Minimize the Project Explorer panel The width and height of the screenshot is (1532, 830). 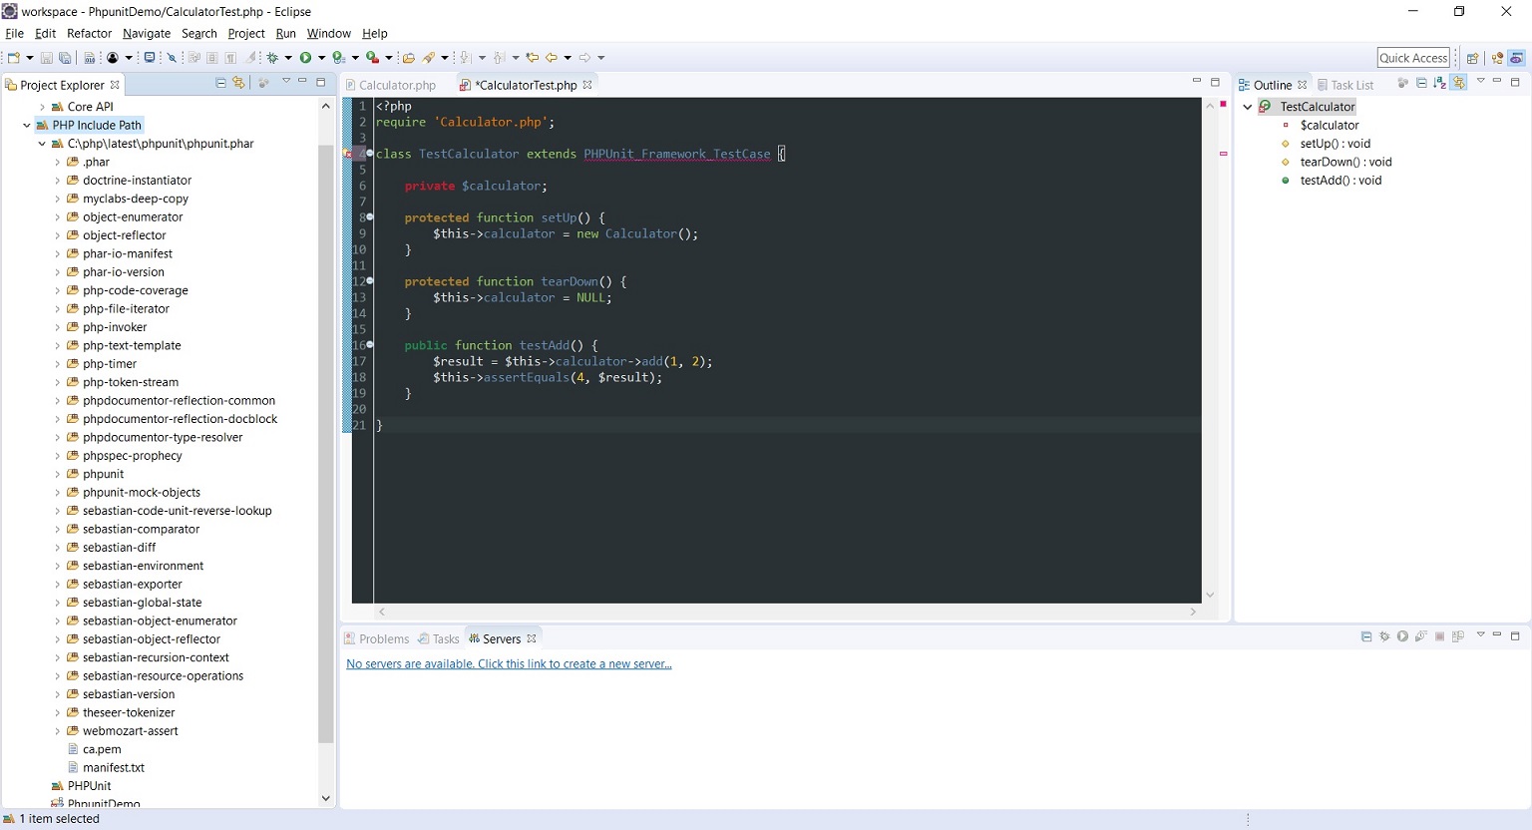click(x=302, y=81)
